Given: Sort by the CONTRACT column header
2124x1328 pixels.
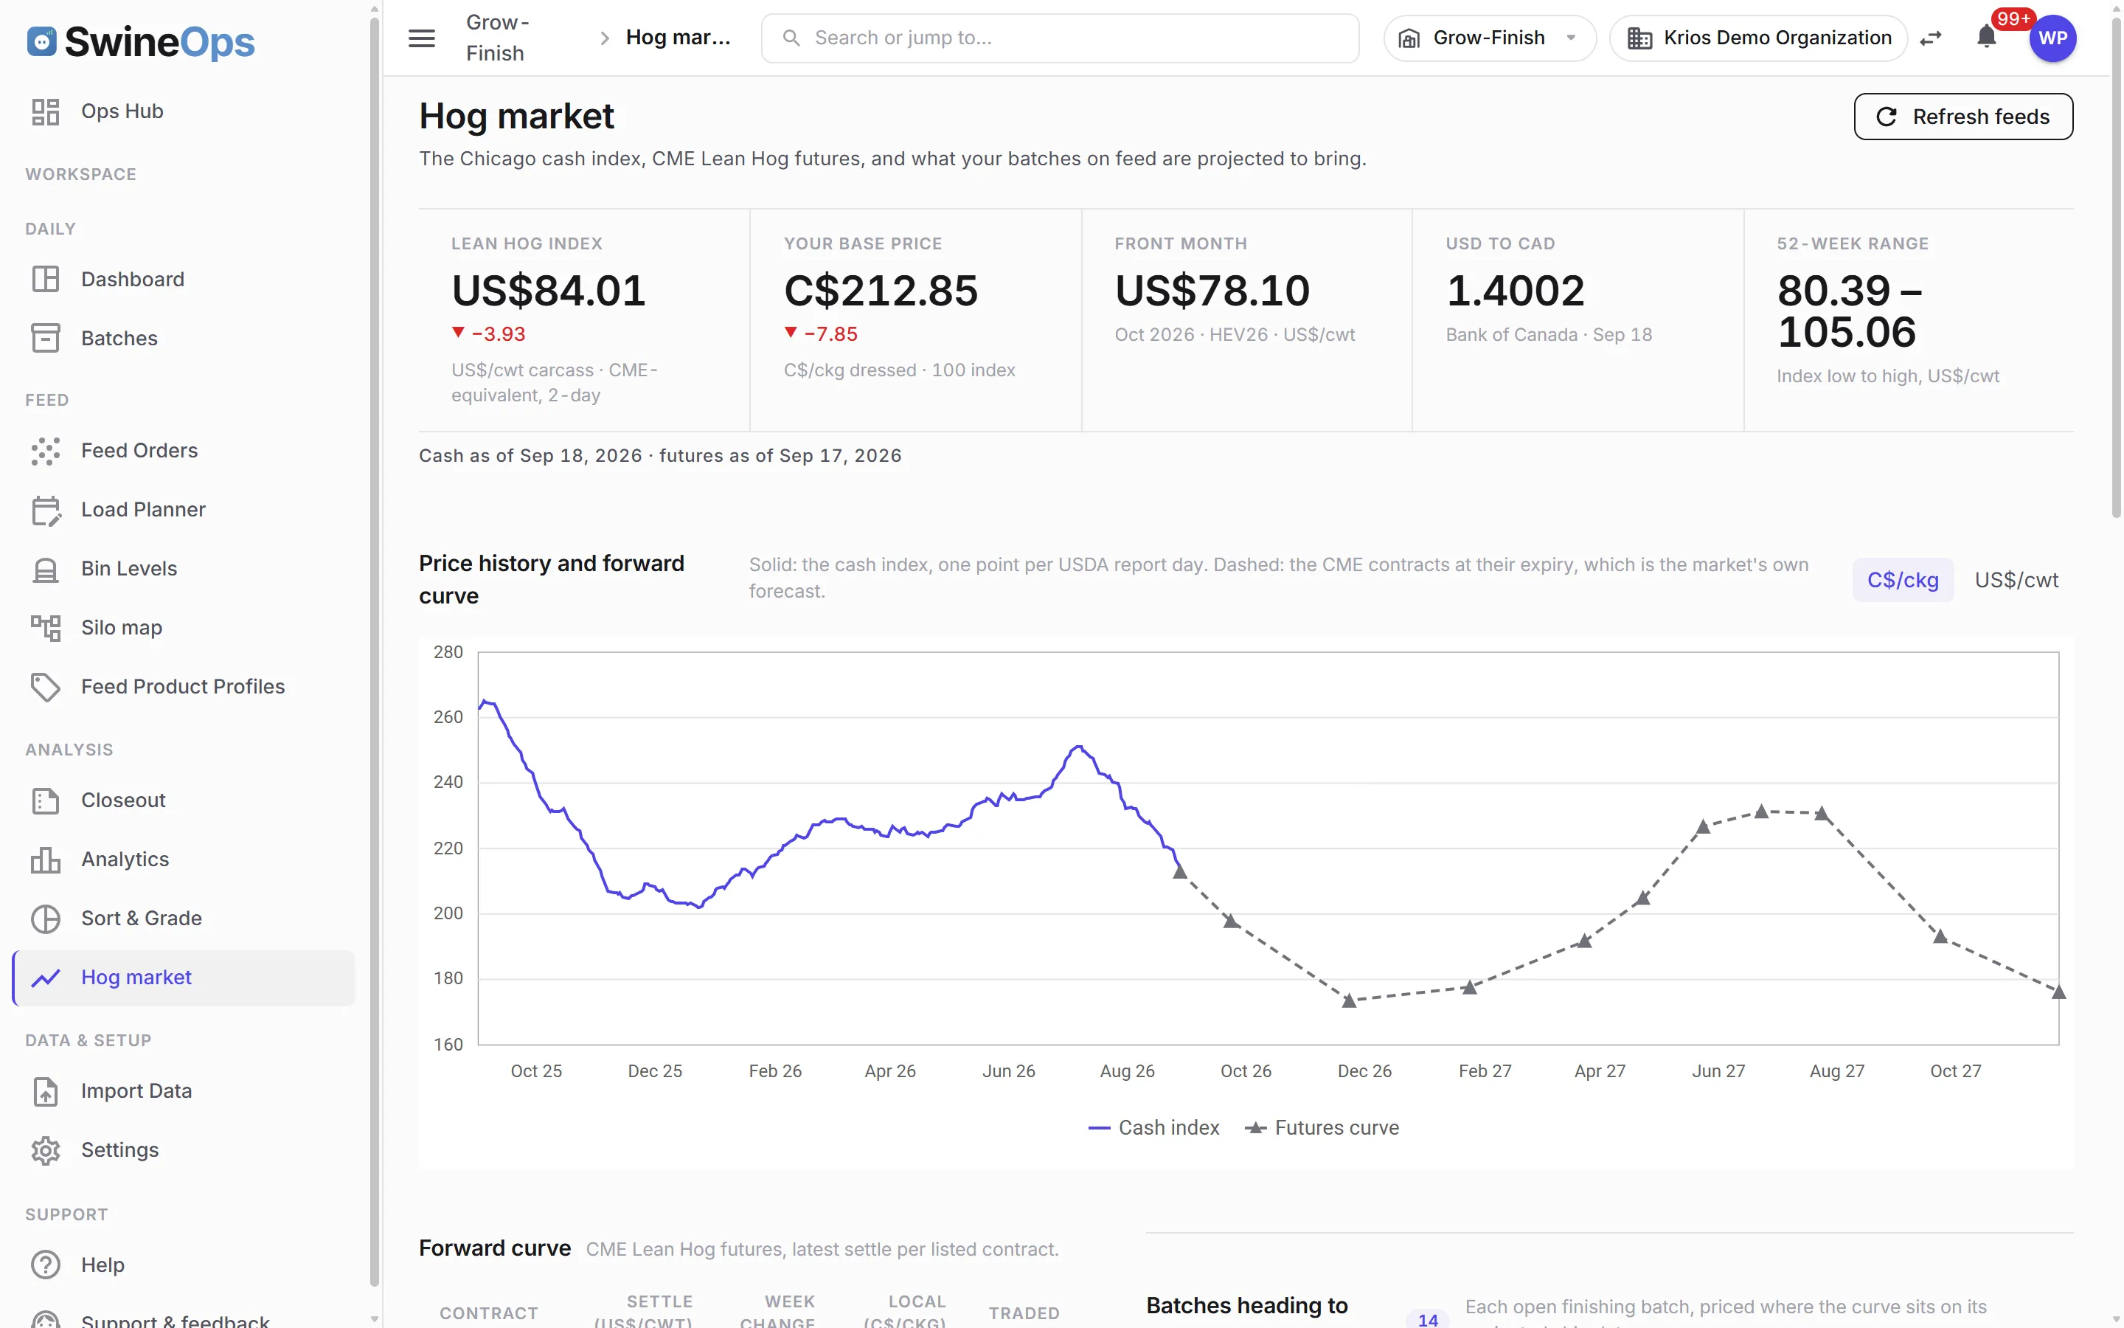Looking at the screenshot, I should click(489, 1313).
